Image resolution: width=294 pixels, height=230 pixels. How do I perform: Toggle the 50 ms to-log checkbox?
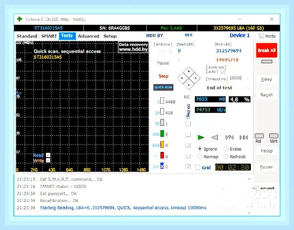(188, 123)
